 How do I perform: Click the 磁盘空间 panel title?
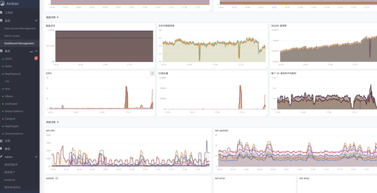(51, 26)
